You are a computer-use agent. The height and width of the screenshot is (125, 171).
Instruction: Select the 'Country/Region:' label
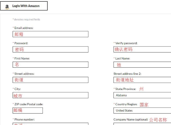pos(126,104)
